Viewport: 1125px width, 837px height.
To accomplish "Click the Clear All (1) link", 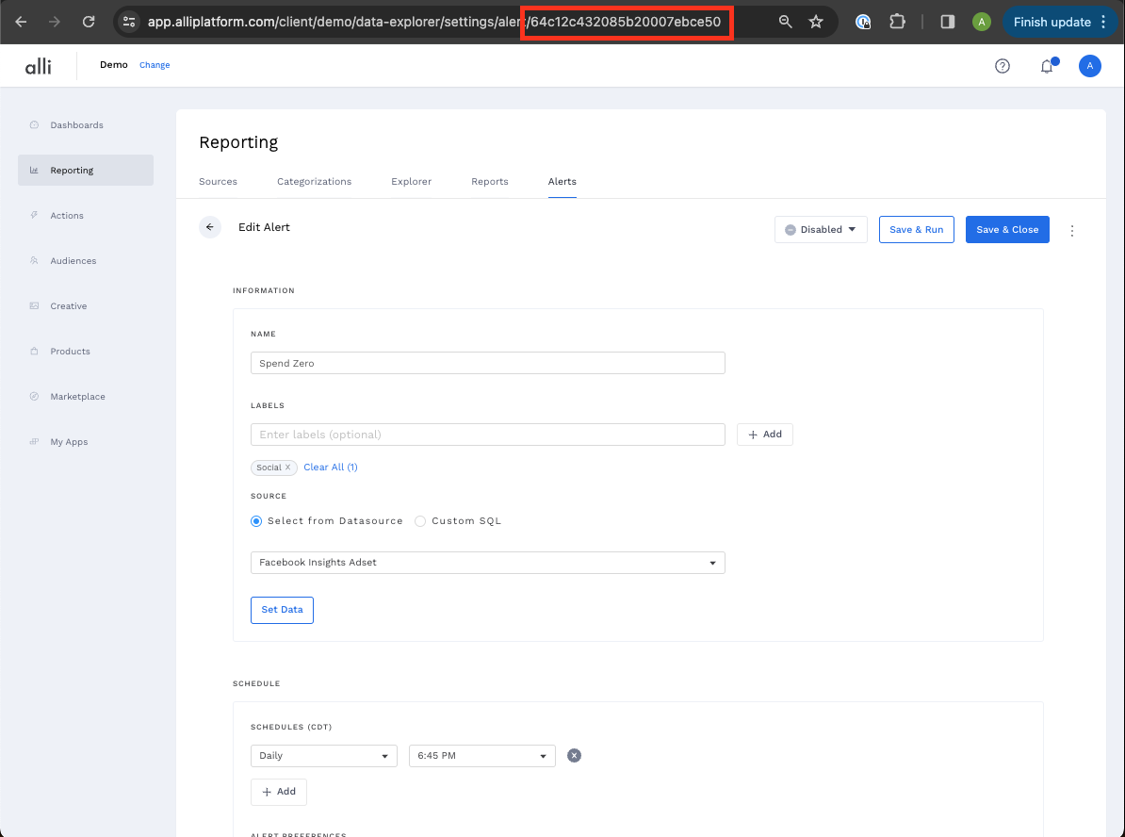I will coord(331,468).
